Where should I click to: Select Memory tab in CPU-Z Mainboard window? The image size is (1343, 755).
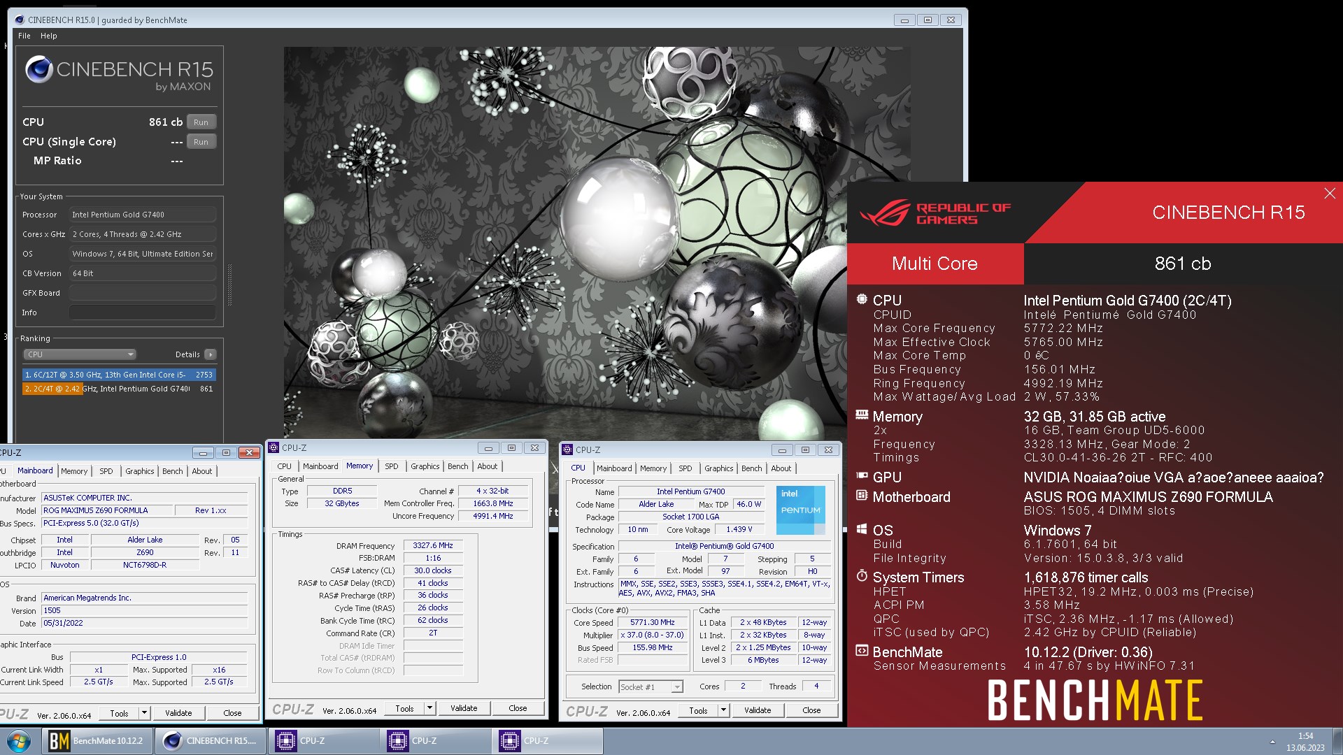pos(74,471)
